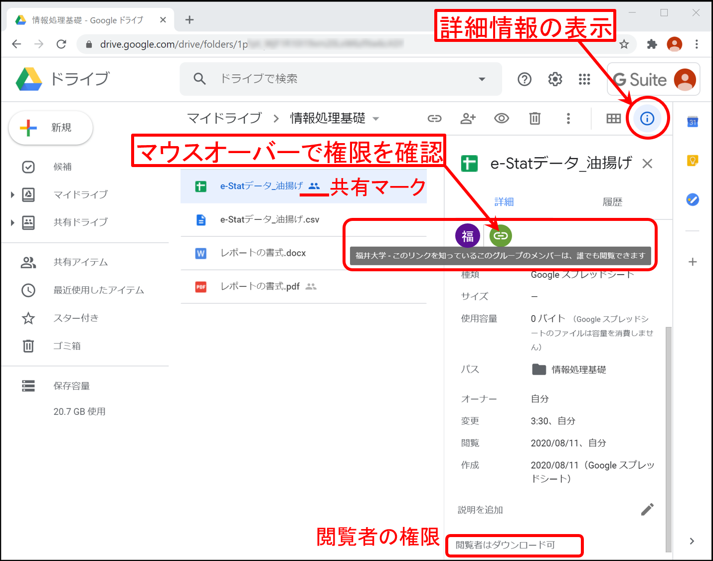
Task: Click the get link icon in toolbar
Action: [434, 118]
